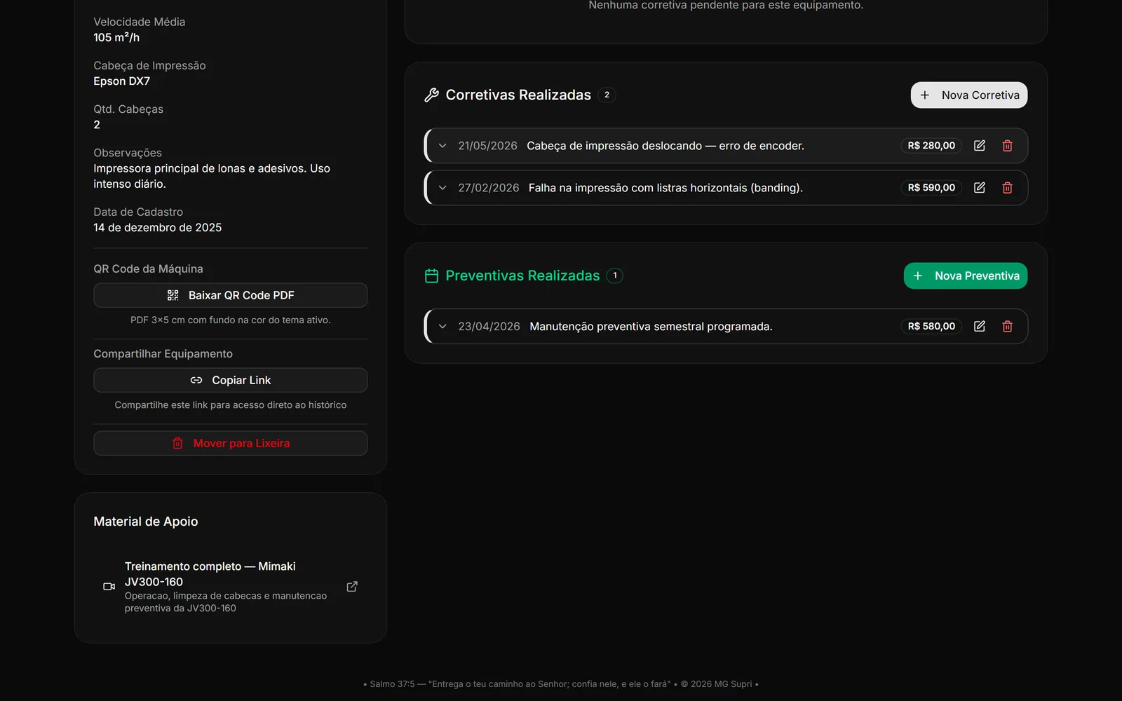1122x701 pixels.
Task: Click the R$ 580,00 cost badge
Action: [x=931, y=327]
